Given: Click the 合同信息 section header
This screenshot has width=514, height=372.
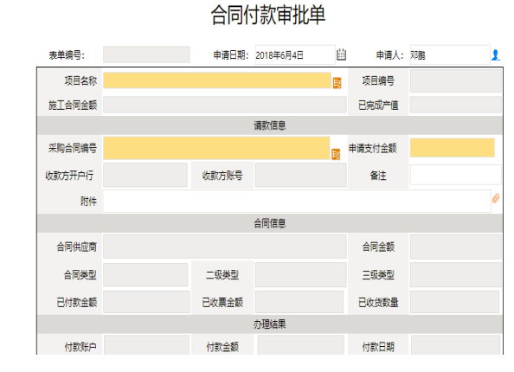Looking at the screenshot, I should (x=270, y=223).
